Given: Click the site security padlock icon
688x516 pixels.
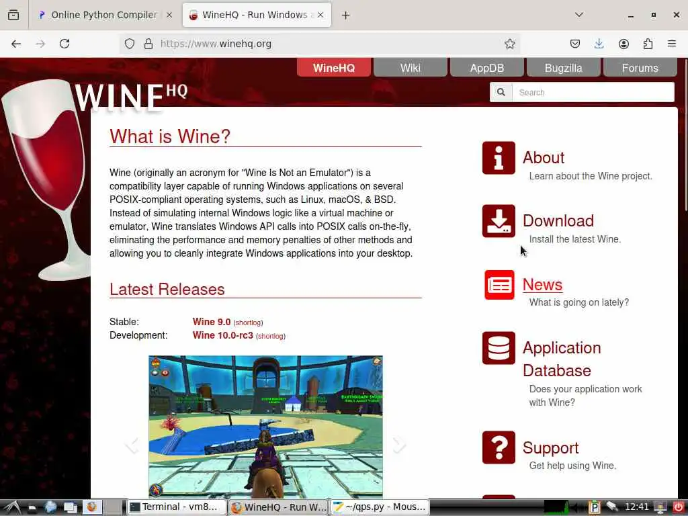Looking at the screenshot, I should point(148,44).
